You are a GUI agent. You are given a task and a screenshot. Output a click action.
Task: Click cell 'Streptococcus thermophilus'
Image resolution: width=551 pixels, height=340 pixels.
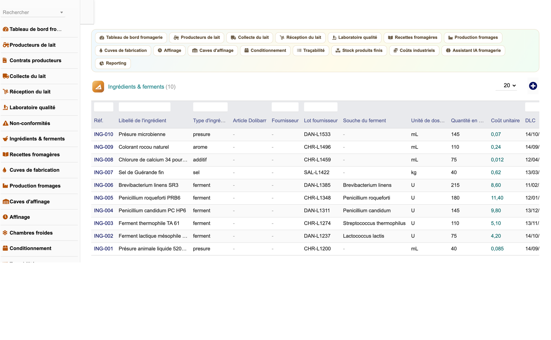374,223
